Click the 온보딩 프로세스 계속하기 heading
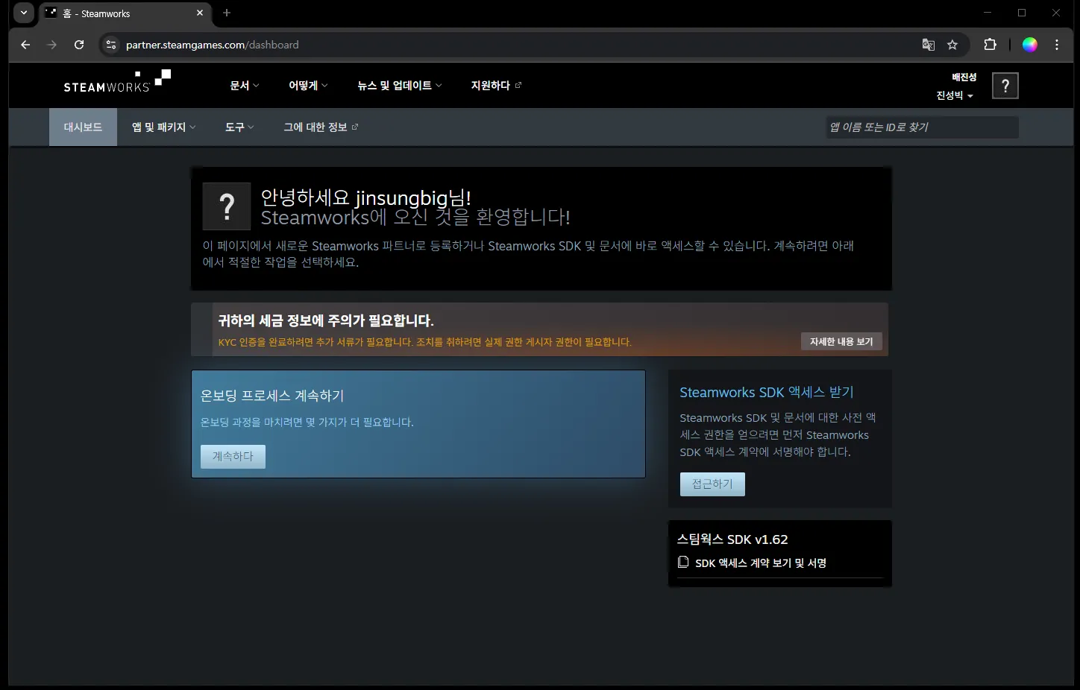This screenshot has height=690, width=1080. click(272, 396)
